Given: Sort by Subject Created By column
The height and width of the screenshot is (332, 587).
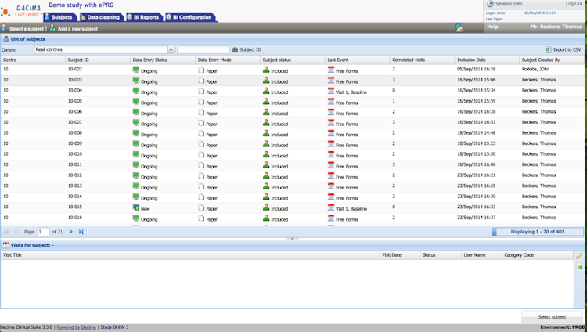Looking at the screenshot, I should [x=552, y=60].
